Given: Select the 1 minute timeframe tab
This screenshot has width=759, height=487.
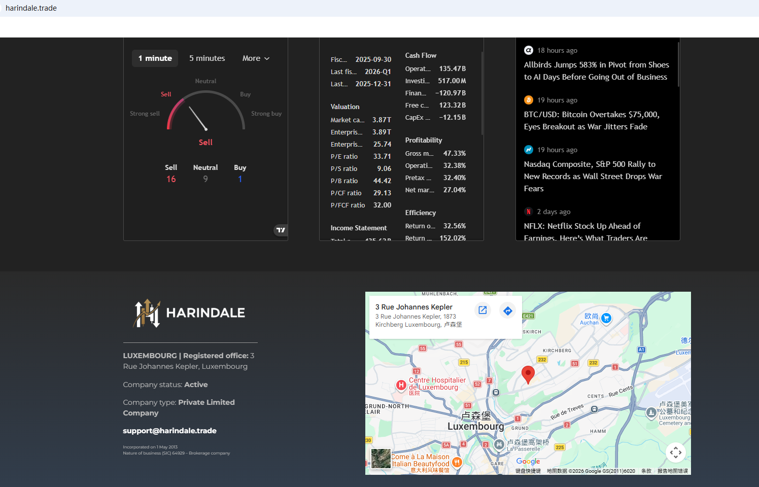Looking at the screenshot, I should pos(155,58).
